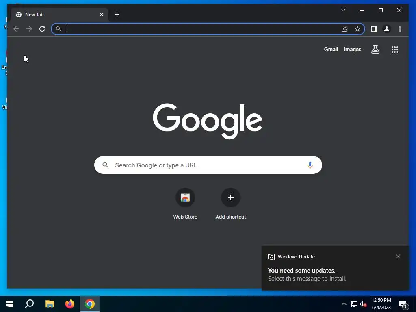Dismiss the Windows Update notification

(x=398, y=256)
